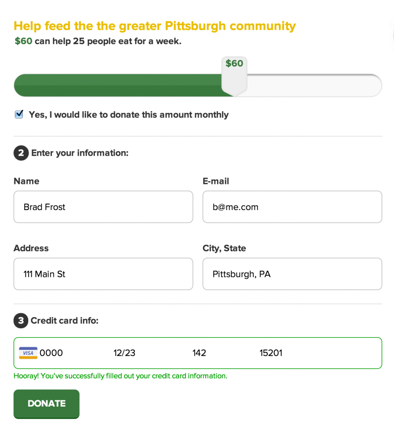Viewport: 394px width, 431px height.
Task: Select the Address field with 111 Main St
Action: click(x=103, y=274)
